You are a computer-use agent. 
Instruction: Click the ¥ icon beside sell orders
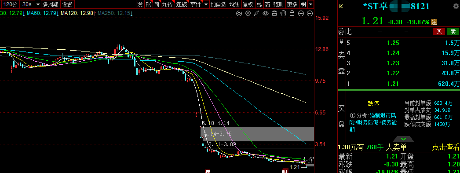coord(341,41)
